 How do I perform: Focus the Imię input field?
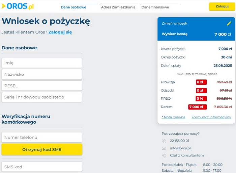[x=42, y=63]
